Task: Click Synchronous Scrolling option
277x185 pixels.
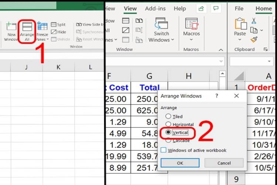Action: coord(90,32)
